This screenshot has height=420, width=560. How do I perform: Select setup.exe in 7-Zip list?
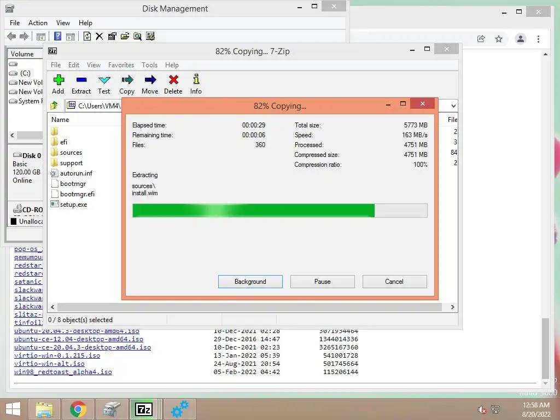[74, 205]
